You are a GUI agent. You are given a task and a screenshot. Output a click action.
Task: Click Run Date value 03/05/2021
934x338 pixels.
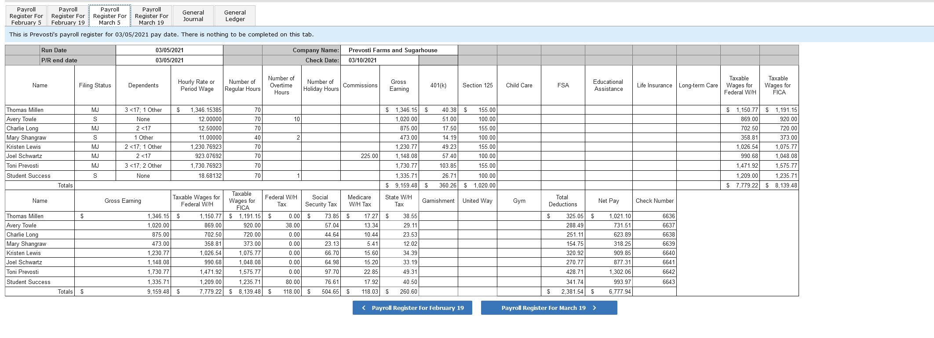(x=169, y=50)
